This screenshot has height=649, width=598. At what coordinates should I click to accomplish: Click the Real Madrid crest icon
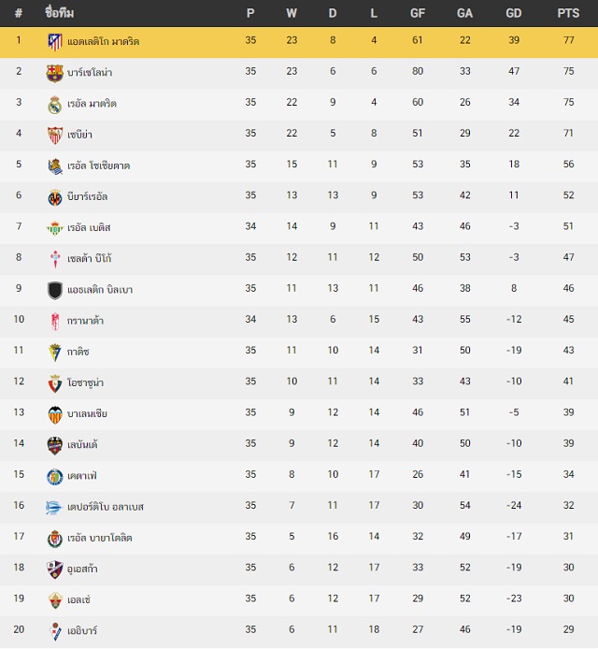(x=54, y=105)
